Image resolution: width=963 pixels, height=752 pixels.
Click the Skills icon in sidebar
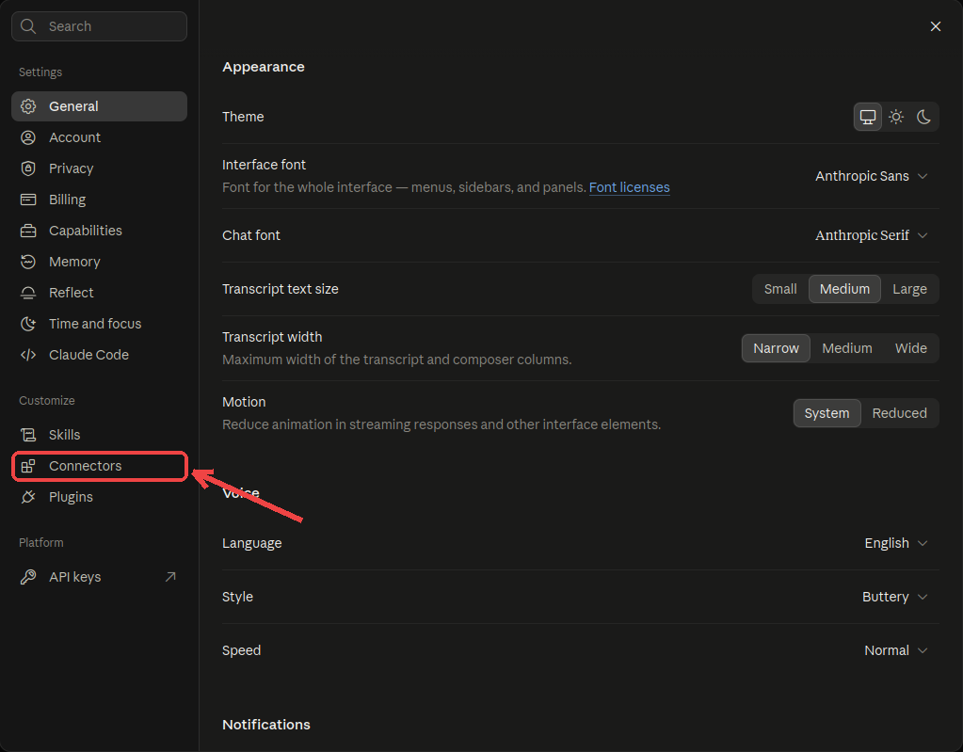(28, 435)
